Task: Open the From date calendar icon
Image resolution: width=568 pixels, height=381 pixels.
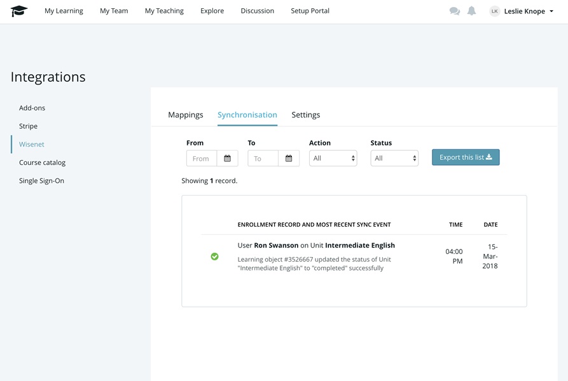Action: [x=227, y=158]
